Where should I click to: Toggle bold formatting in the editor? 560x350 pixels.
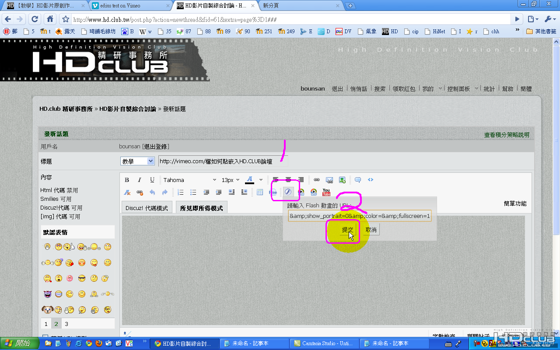point(127,180)
